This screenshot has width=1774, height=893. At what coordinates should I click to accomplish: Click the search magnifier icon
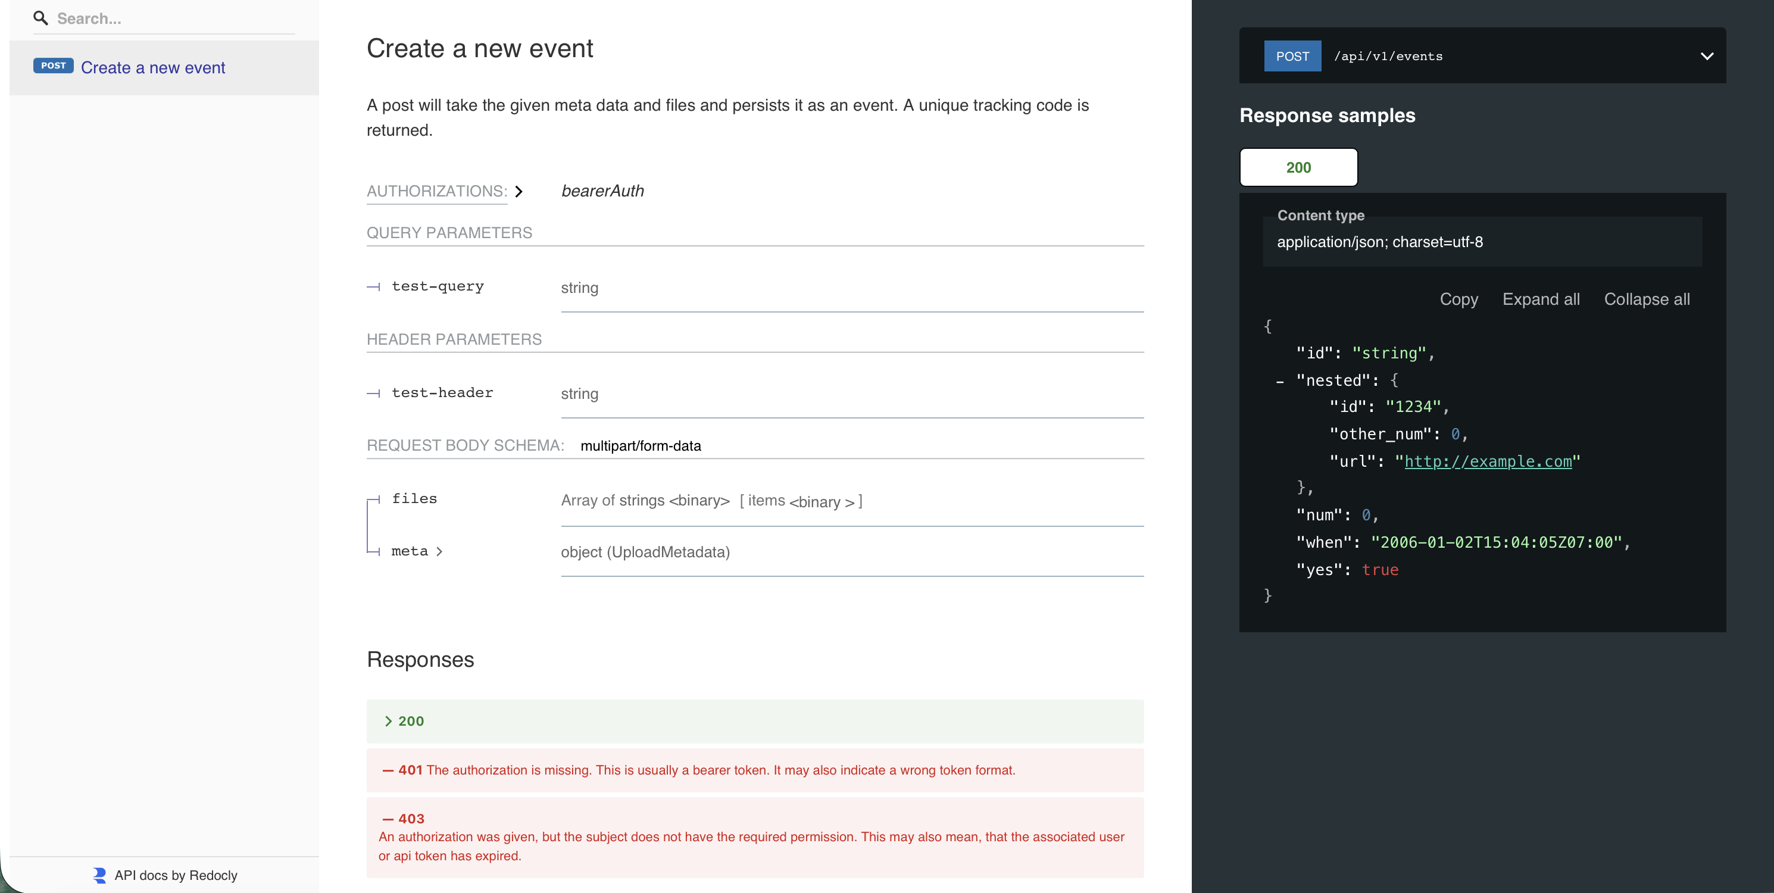[40, 18]
